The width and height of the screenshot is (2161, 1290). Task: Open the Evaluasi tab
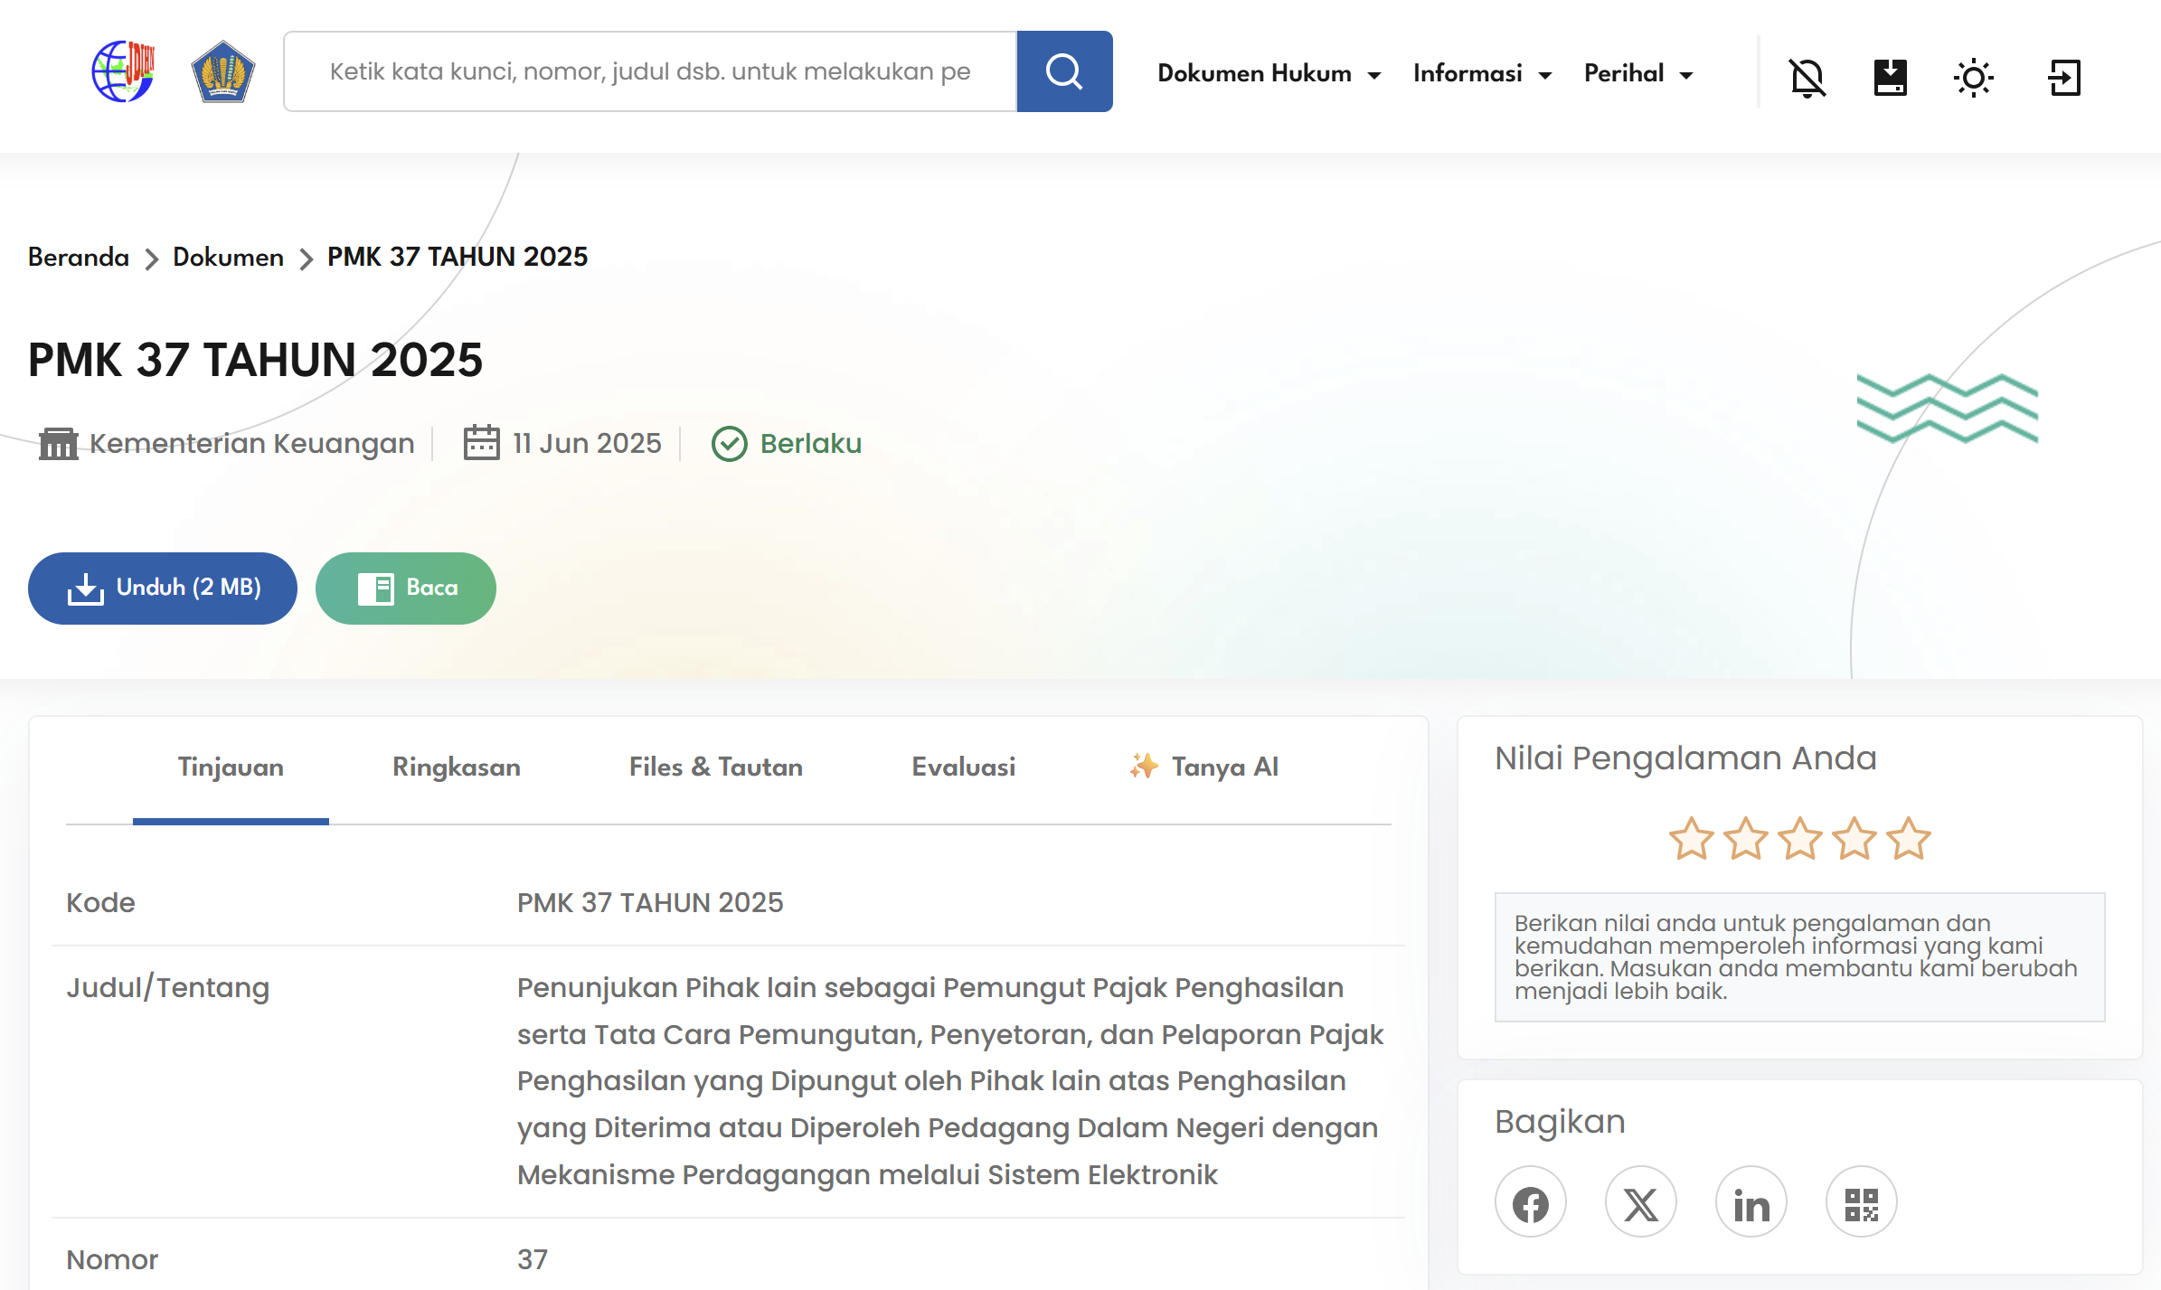[x=964, y=767]
